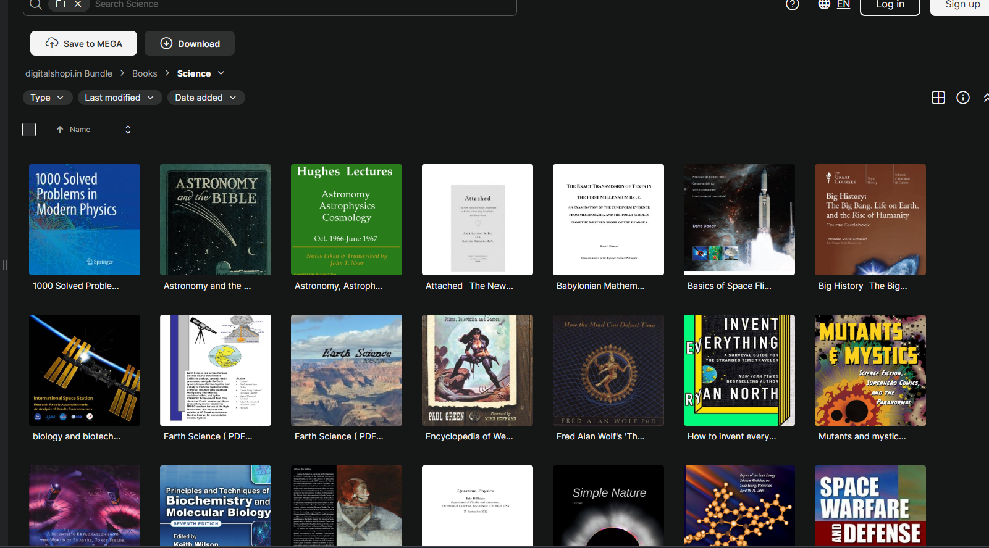Open How to Invent Everything thumbnail
Image resolution: width=989 pixels, height=548 pixels.
739,370
